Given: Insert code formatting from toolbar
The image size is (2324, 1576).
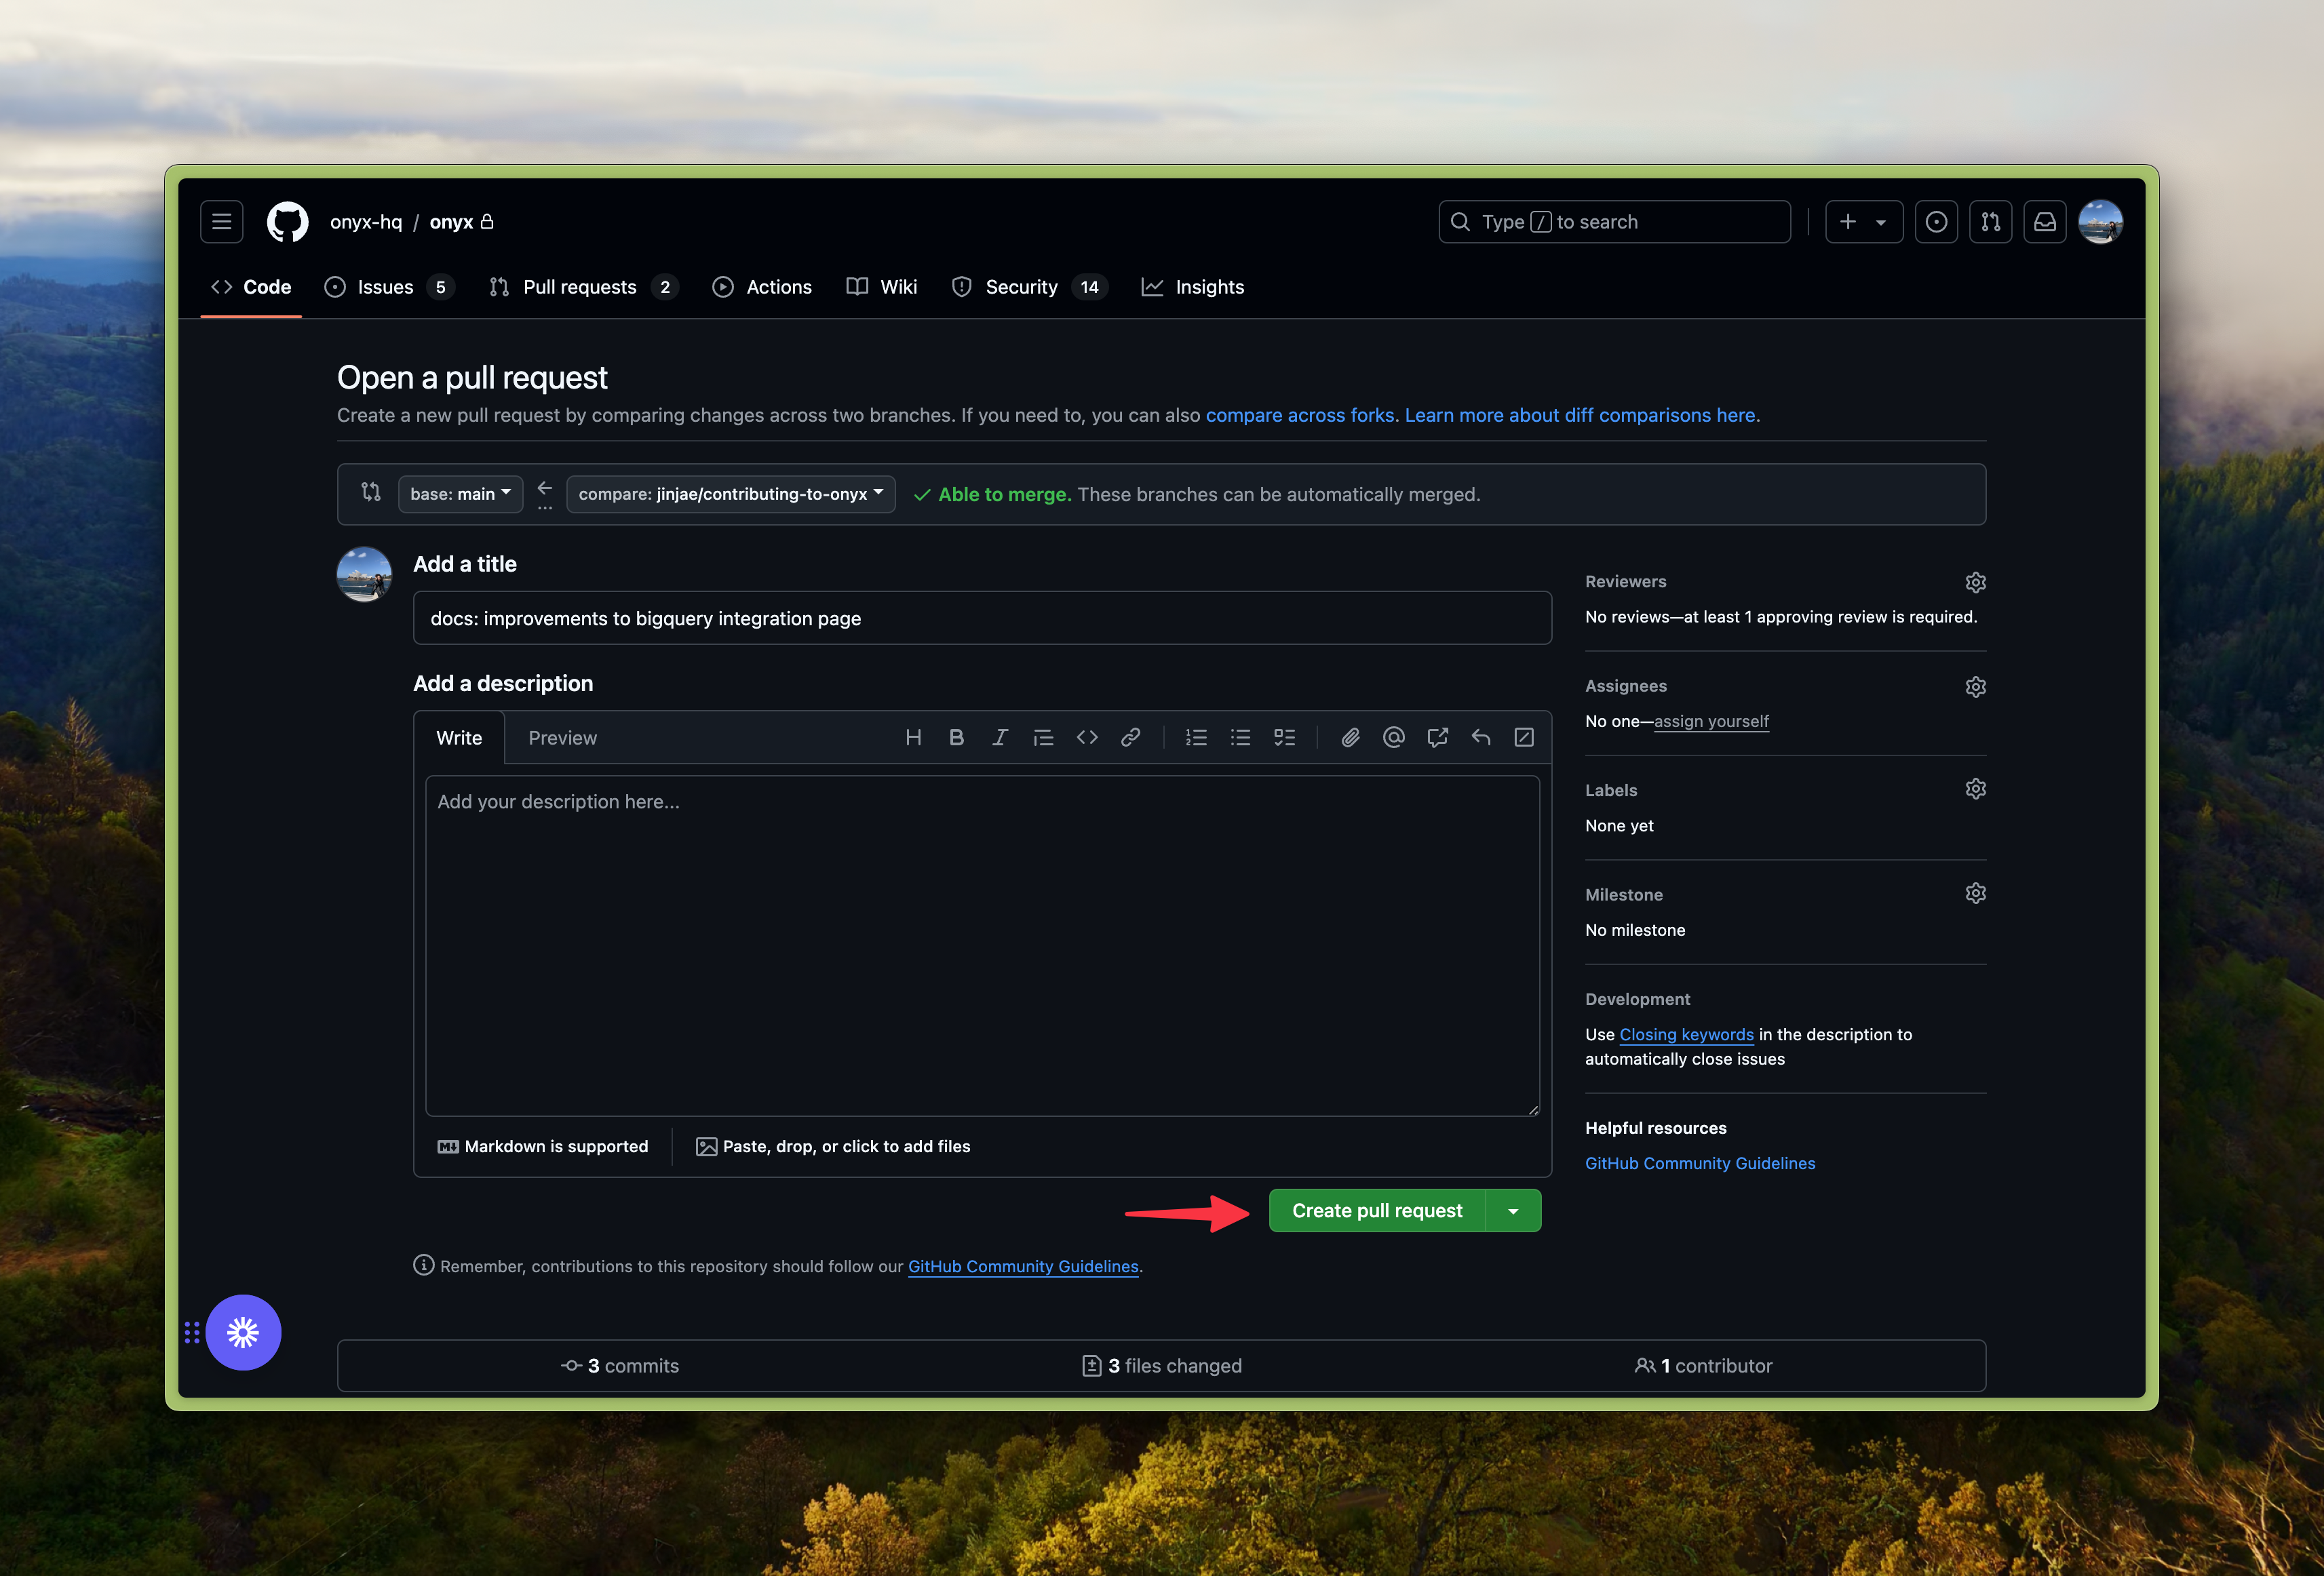Looking at the screenshot, I should click(x=1087, y=737).
